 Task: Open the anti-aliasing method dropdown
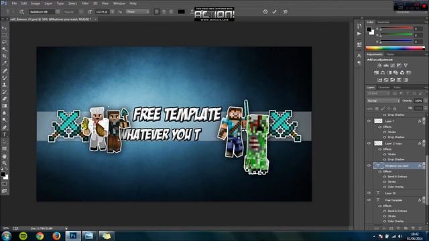click(x=137, y=12)
